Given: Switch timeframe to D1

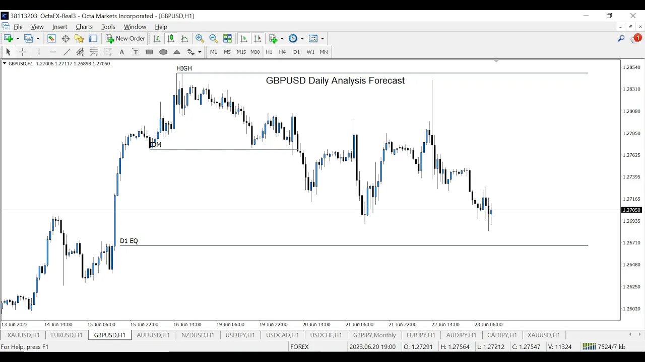Looking at the screenshot, I should click(x=296, y=52).
